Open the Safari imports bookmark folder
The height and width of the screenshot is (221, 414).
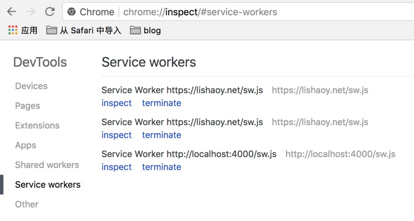coord(84,30)
